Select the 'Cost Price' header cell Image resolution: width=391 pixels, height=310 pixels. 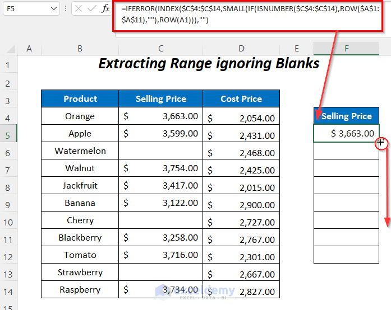pyautogui.click(x=241, y=99)
